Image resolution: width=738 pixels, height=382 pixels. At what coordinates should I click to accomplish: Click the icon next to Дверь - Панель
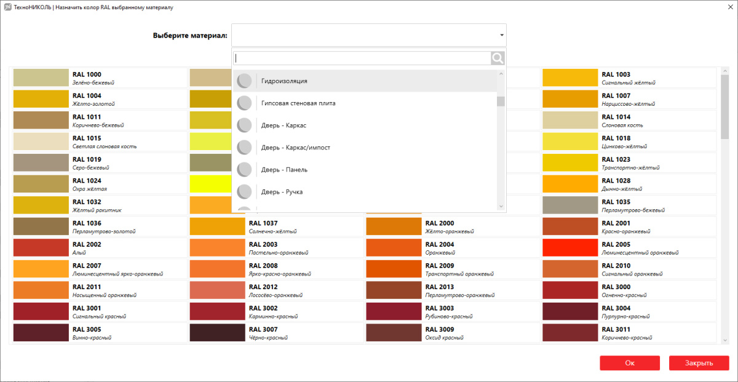pos(245,170)
